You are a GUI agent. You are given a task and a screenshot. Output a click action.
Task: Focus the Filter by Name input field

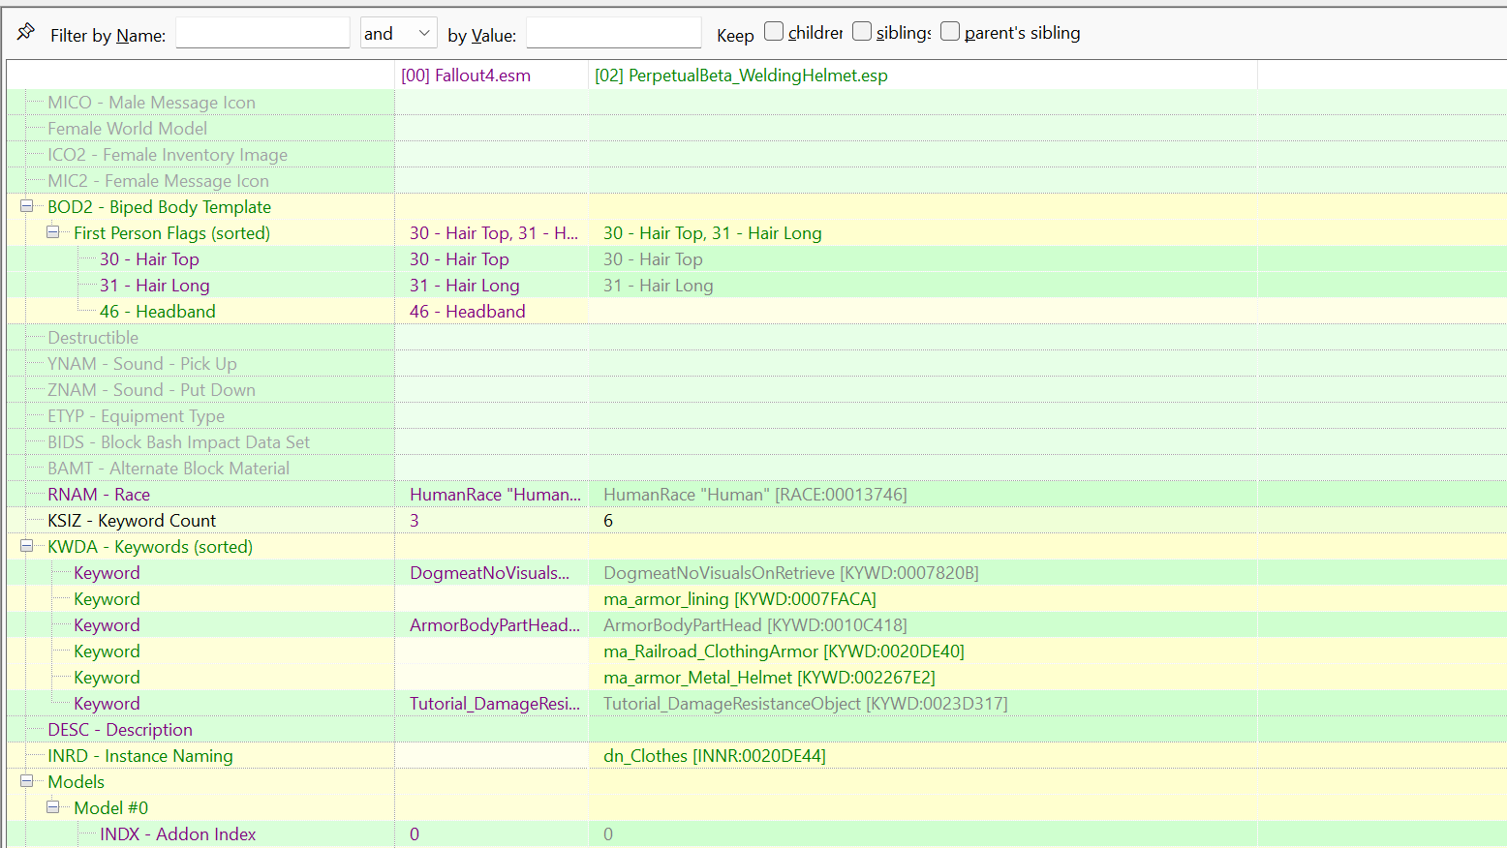262,33
